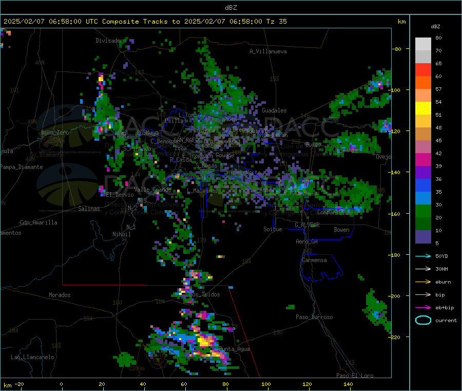Click the Carmensa map label
462x391 pixels.
[314, 260]
